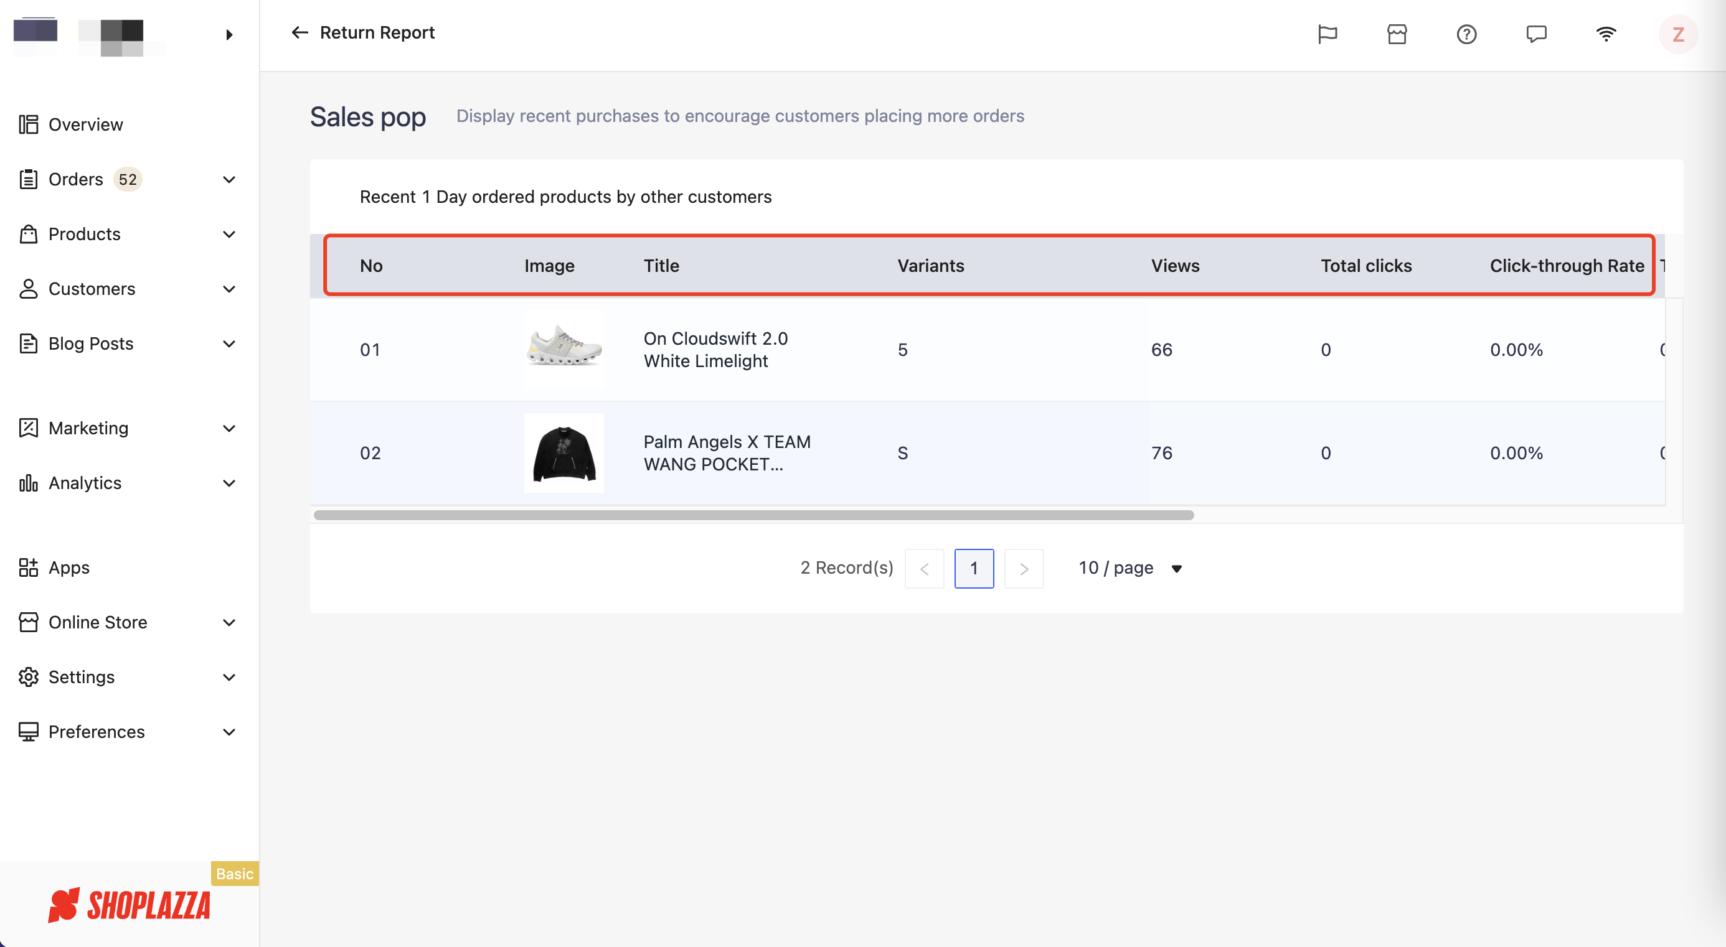Open the chat message icon
This screenshot has width=1726, height=947.
1536,34
